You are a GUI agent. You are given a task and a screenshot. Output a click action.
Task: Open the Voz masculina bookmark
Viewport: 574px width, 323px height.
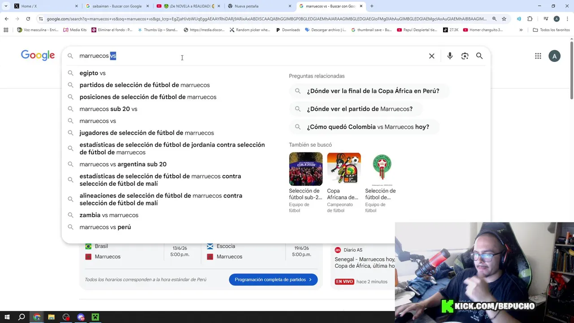(38, 30)
